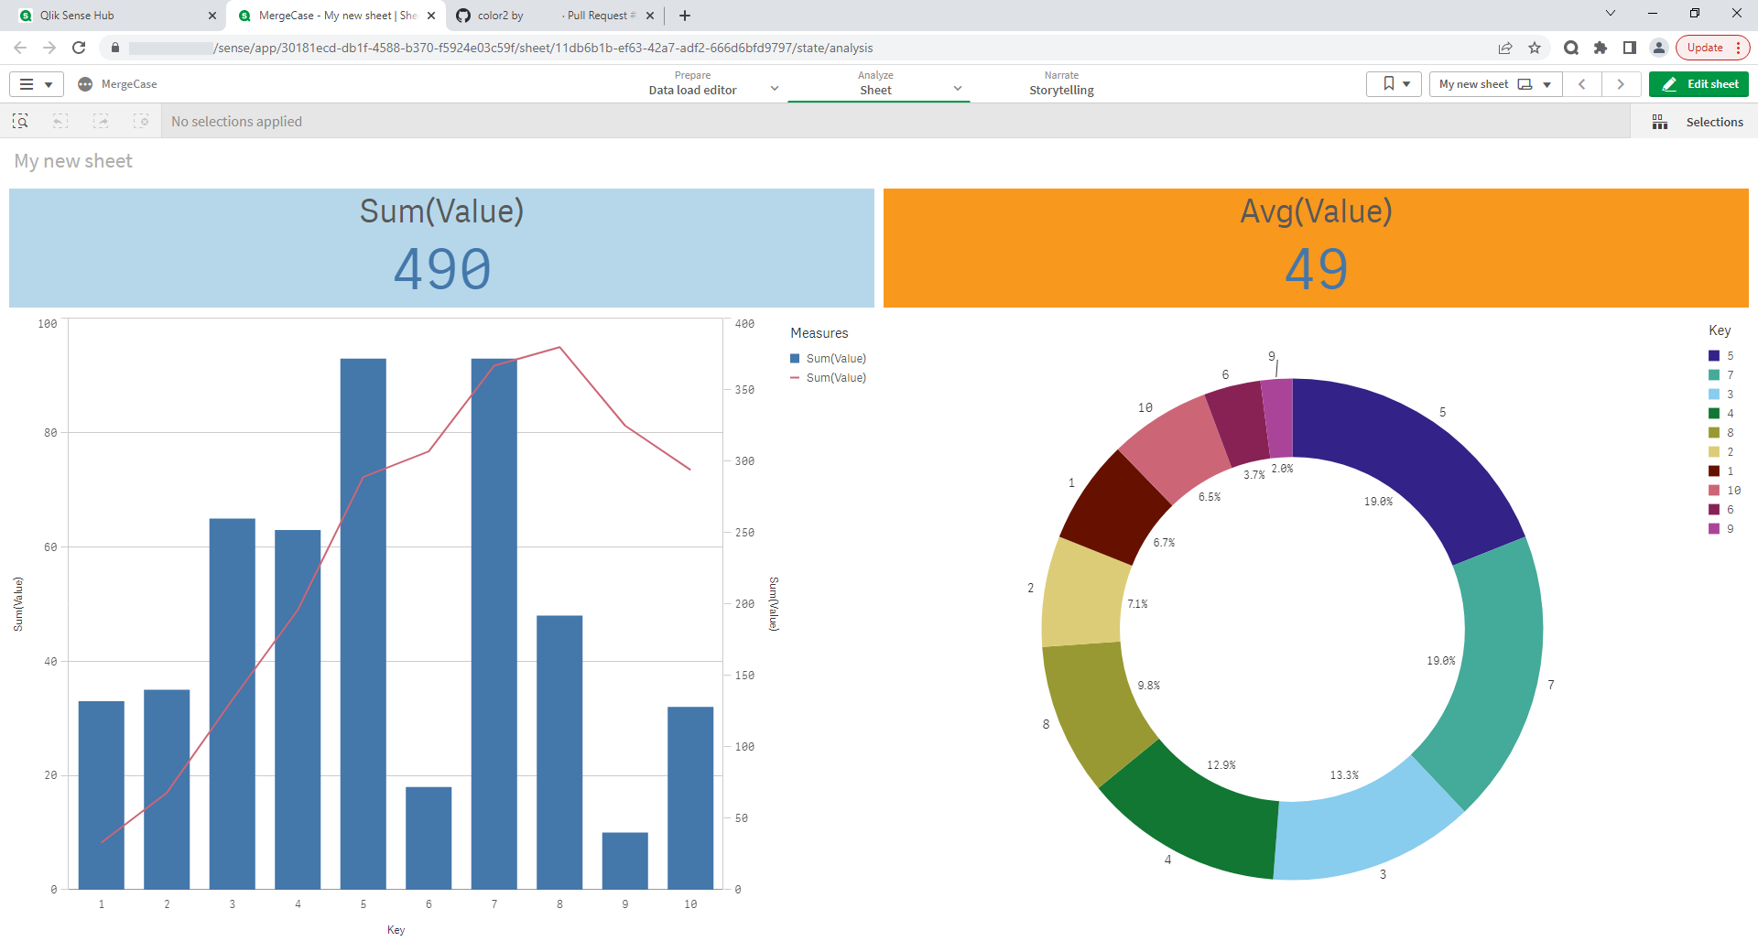
Task: Click the Edit sheet button
Action: point(1698,84)
